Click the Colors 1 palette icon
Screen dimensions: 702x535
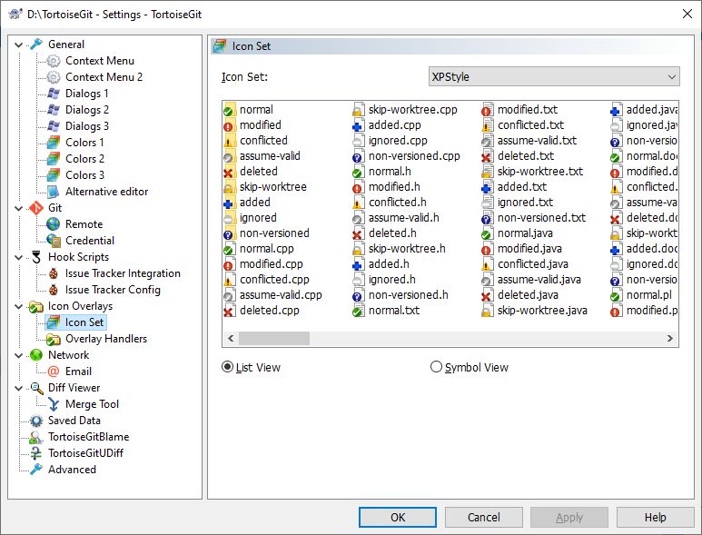tap(54, 143)
